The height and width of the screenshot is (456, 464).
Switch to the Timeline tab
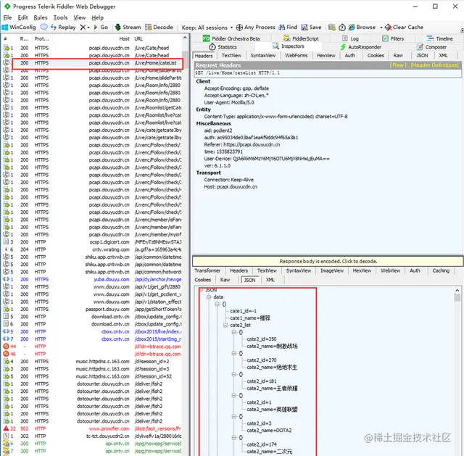(440, 38)
